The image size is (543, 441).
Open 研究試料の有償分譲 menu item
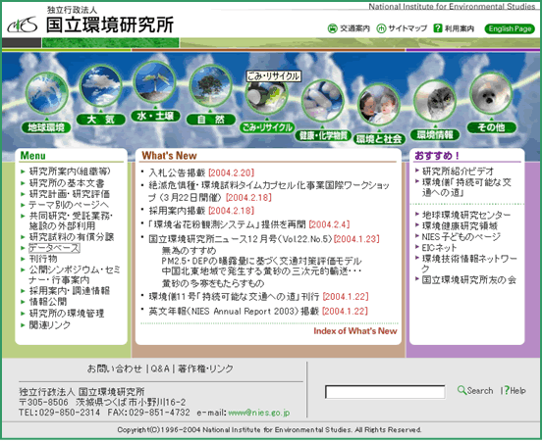tap(72, 237)
